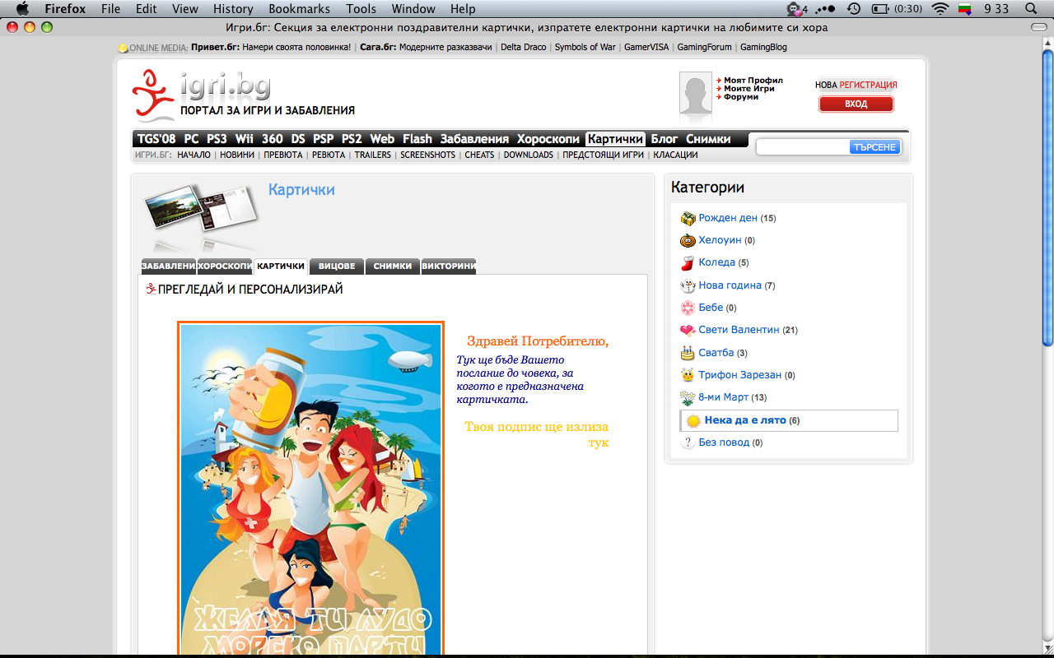Open the SCREENSHOTS sub-navigation link
Image resolution: width=1054 pixels, height=658 pixels.
coord(427,155)
